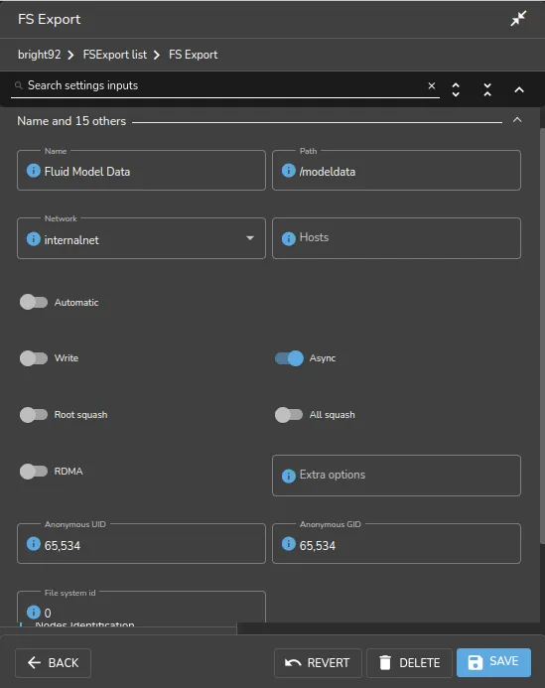Click the 'FS Export' window title
The height and width of the screenshot is (688, 545).
click(x=50, y=19)
